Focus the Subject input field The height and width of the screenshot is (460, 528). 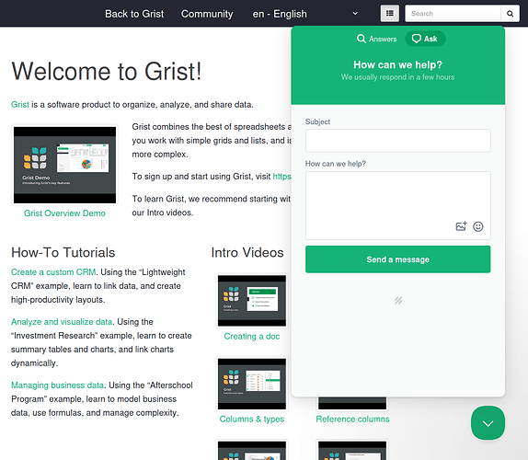click(397, 141)
